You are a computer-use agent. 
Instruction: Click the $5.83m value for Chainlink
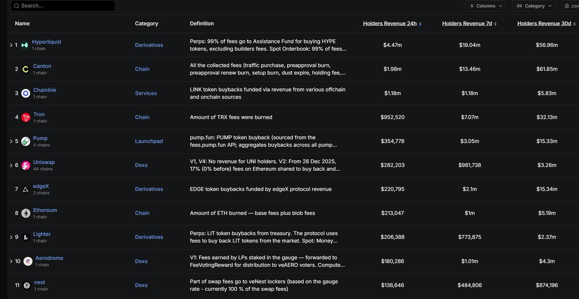[x=548, y=93]
